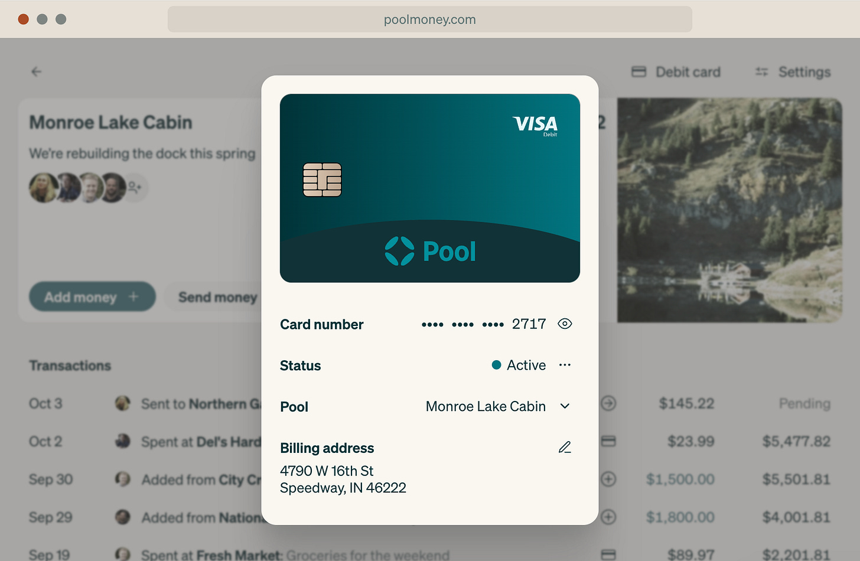The width and height of the screenshot is (860, 561).
Task: Click the Visa Debit logo on card
Action: pos(535,125)
